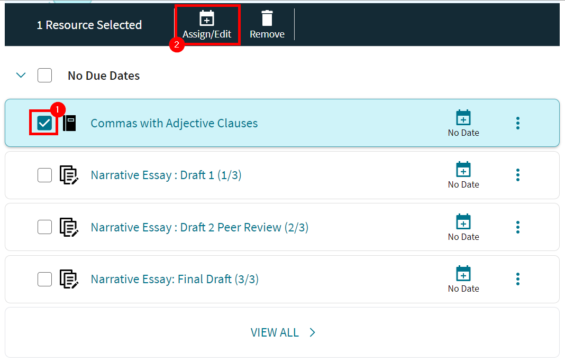
Task: Click the red step 2 badge marker
Action: 177,45
